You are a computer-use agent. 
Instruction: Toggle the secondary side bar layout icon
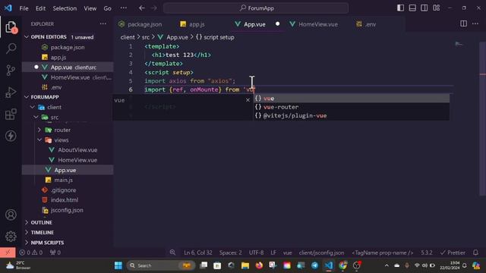click(x=424, y=8)
